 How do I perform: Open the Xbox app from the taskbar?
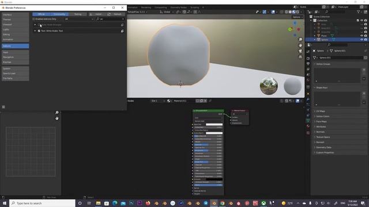pyautogui.click(x=263, y=203)
